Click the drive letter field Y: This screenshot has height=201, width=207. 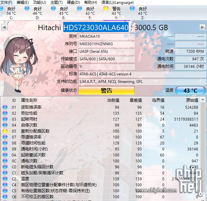coord(106,67)
